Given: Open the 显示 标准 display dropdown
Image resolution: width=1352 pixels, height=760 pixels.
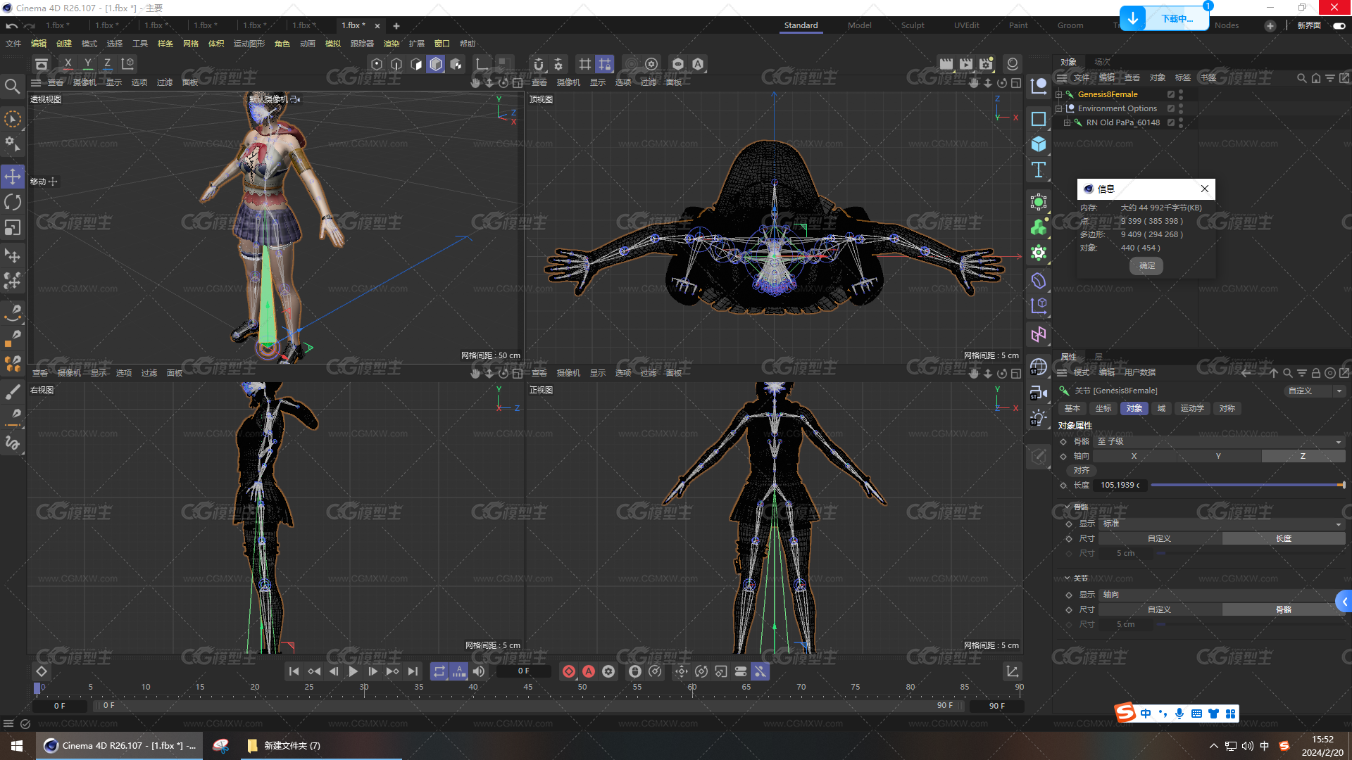Looking at the screenshot, I should (x=1222, y=524).
